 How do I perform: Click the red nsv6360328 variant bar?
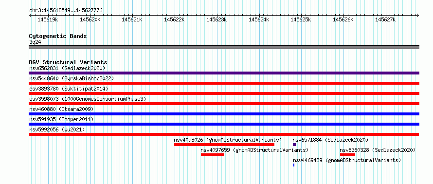coord(348,155)
